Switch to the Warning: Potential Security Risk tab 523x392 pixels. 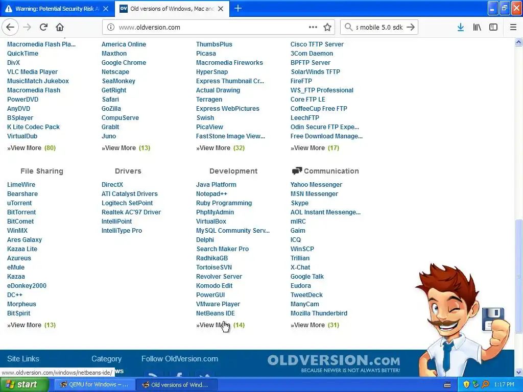(x=57, y=9)
